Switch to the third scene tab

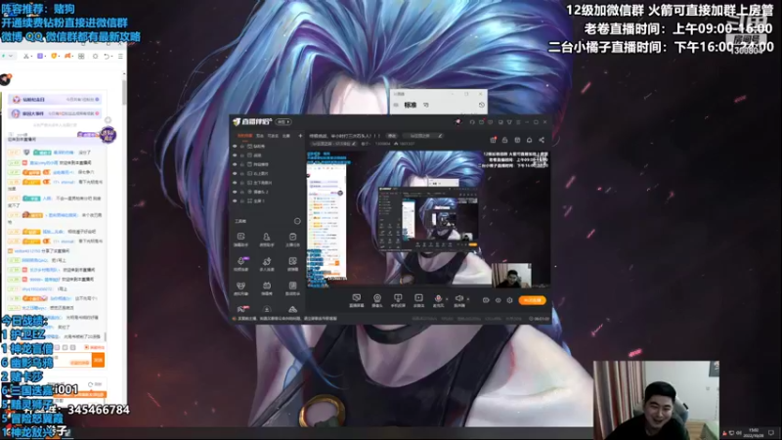pyautogui.click(x=273, y=136)
